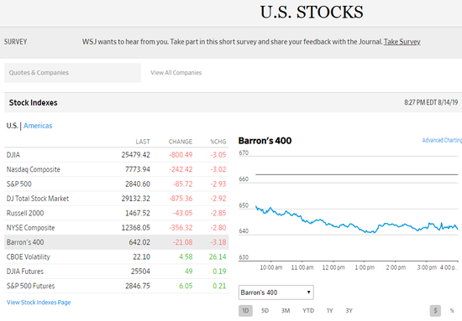Select the Nasdaq Composite row
Image resolution: width=462 pixels, height=321 pixels.
point(117,169)
